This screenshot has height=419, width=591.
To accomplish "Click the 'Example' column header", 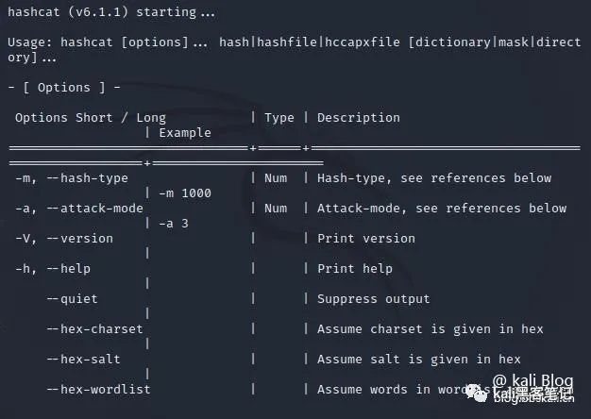I will pos(185,133).
